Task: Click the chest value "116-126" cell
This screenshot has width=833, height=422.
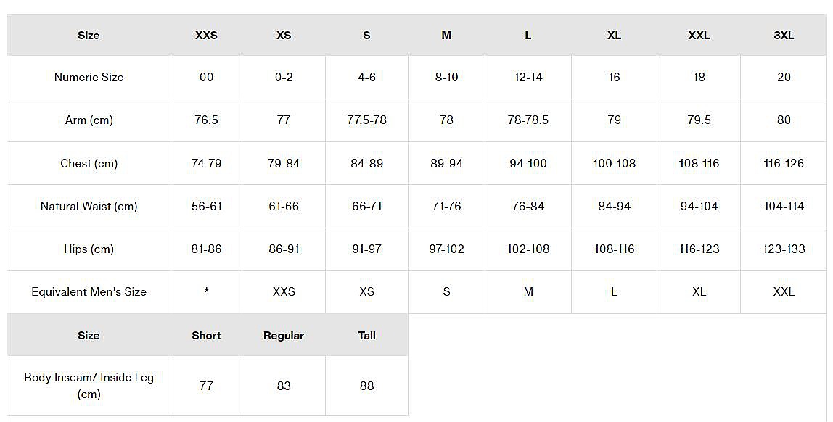Action: pos(784,164)
